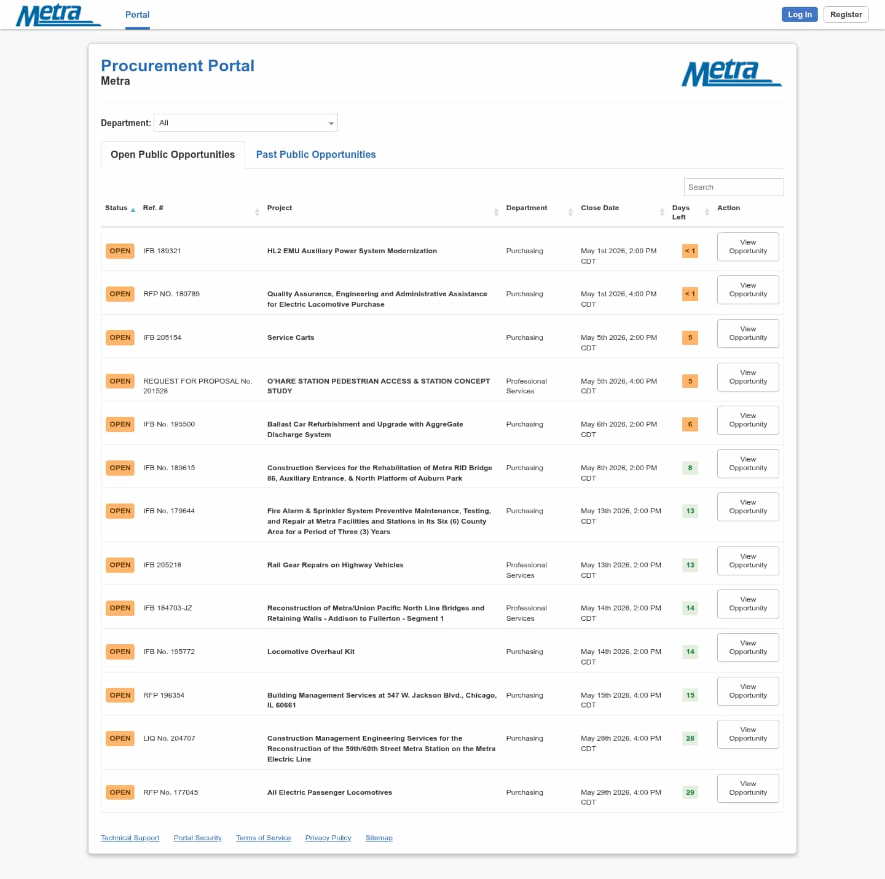Image resolution: width=885 pixels, height=879 pixels.
Task: View Opportunity for IFB 189321
Action: coord(748,247)
